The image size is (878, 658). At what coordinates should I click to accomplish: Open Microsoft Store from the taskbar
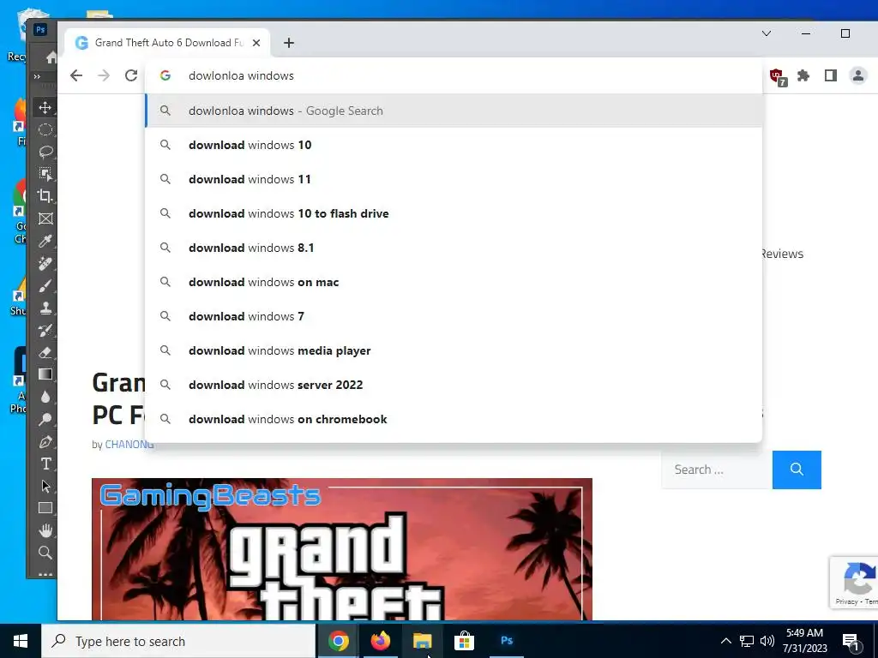click(x=464, y=641)
